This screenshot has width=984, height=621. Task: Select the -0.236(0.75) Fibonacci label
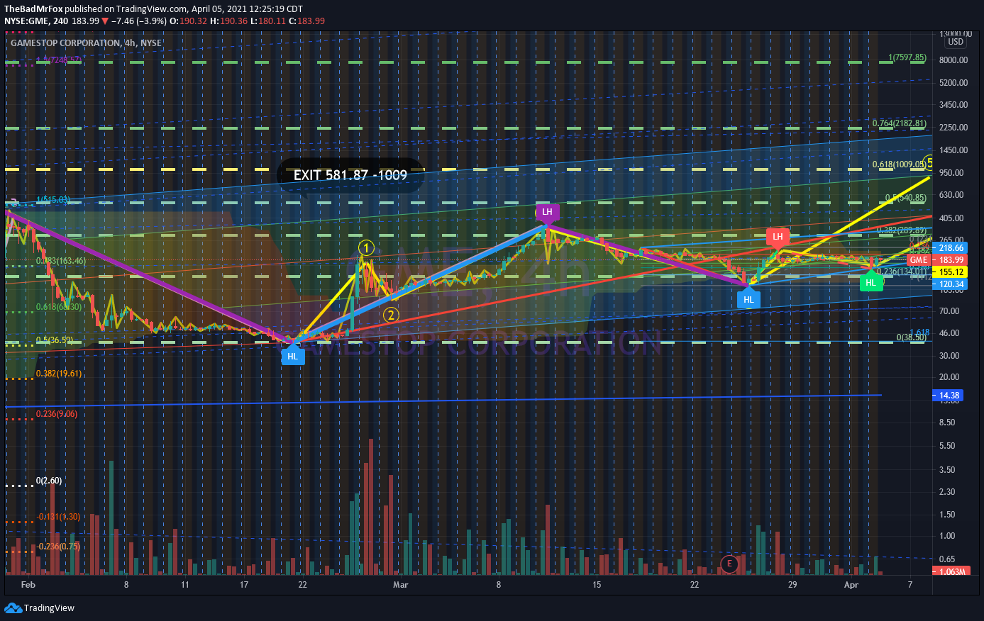tap(59, 547)
